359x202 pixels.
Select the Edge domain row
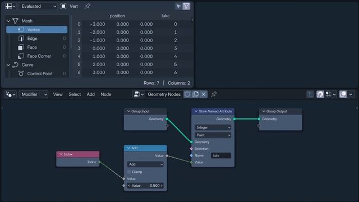[36, 39]
